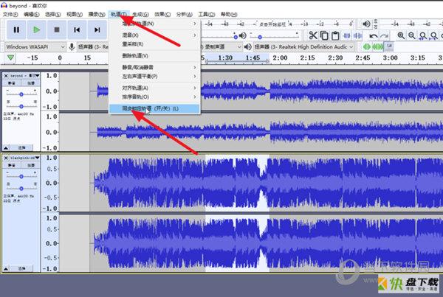Click Select button under beyond track

point(21,148)
